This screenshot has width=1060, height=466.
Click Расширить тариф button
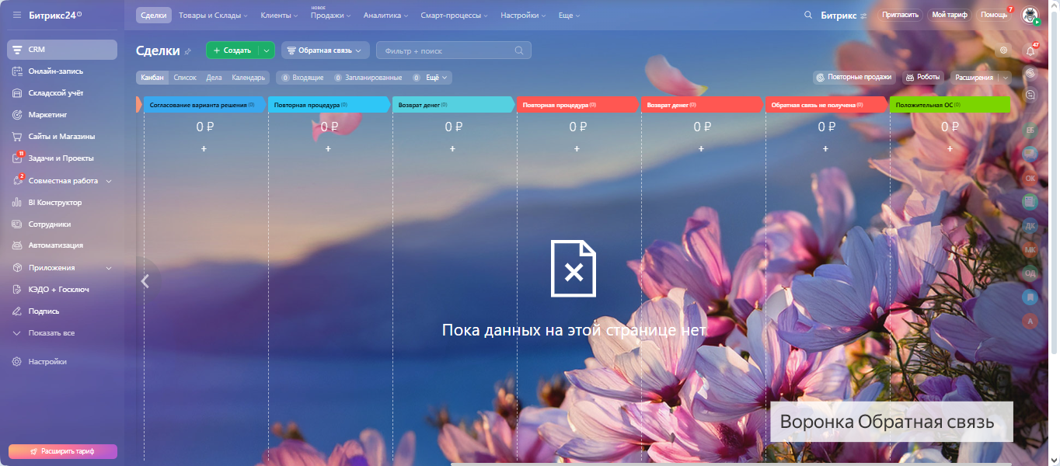tap(63, 451)
